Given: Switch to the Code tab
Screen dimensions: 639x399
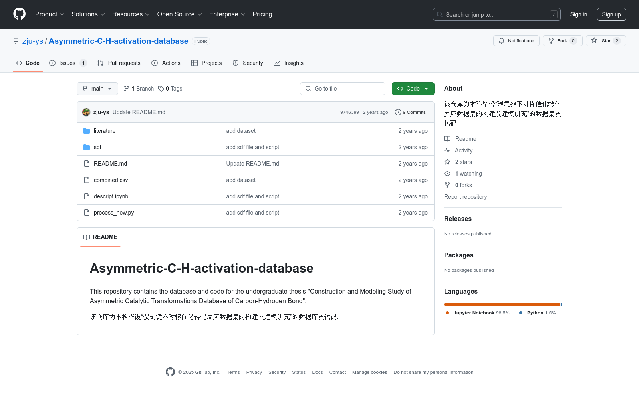Looking at the screenshot, I should coord(28,63).
